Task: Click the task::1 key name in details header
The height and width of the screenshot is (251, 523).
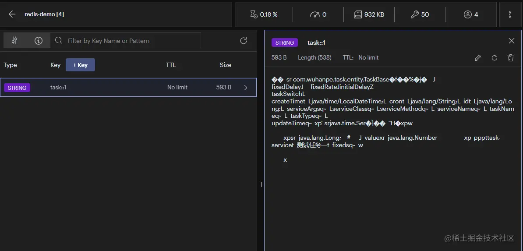Action: [x=316, y=43]
